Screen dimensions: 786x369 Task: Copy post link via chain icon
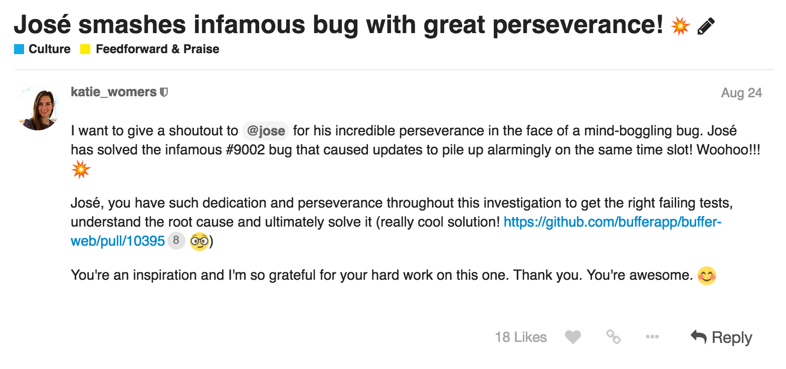point(613,337)
